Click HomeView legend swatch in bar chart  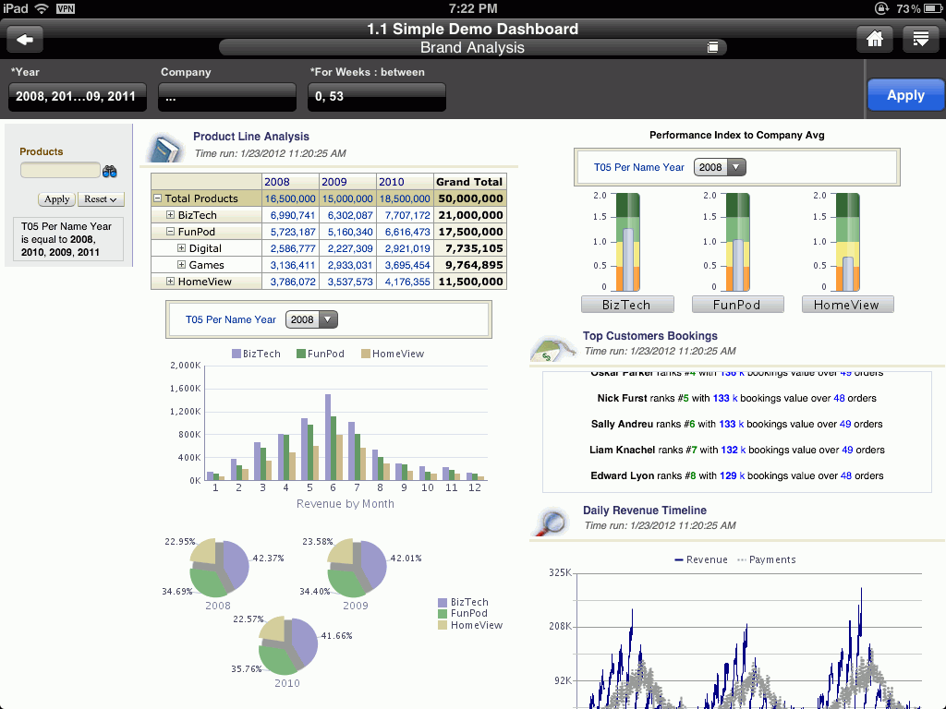click(366, 354)
